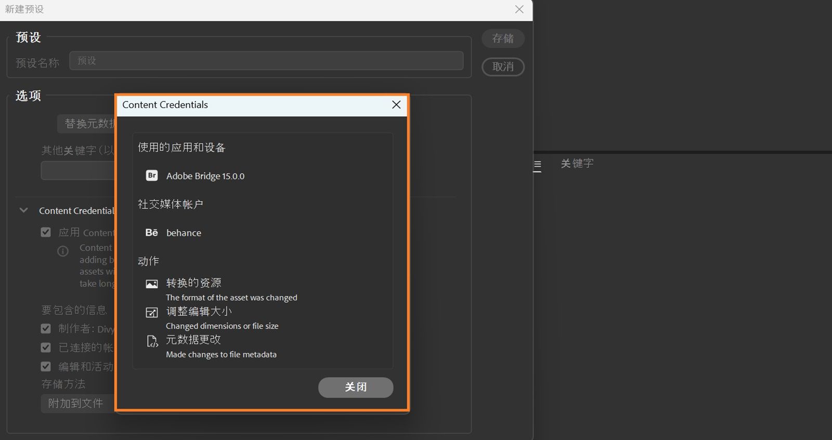Click the 替换元数据 button
The image size is (832, 440).
(87, 124)
